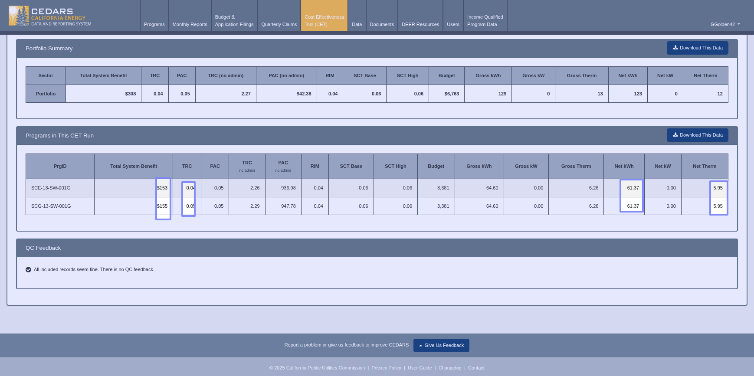Viewport: 754px width, 376px height.
Task: Select the SCE-13-SW-001G program row ID
Action: click(x=51, y=188)
